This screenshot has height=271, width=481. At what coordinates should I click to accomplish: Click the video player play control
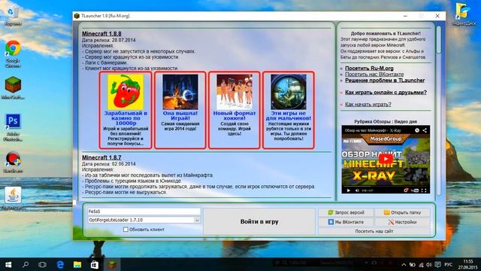point(348,190)
